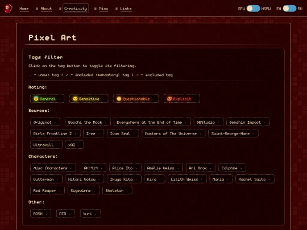This screenshot has width=307, height=230.
Task: Pick Masters of The Universe tag
Action: click(x=173, y=133)
